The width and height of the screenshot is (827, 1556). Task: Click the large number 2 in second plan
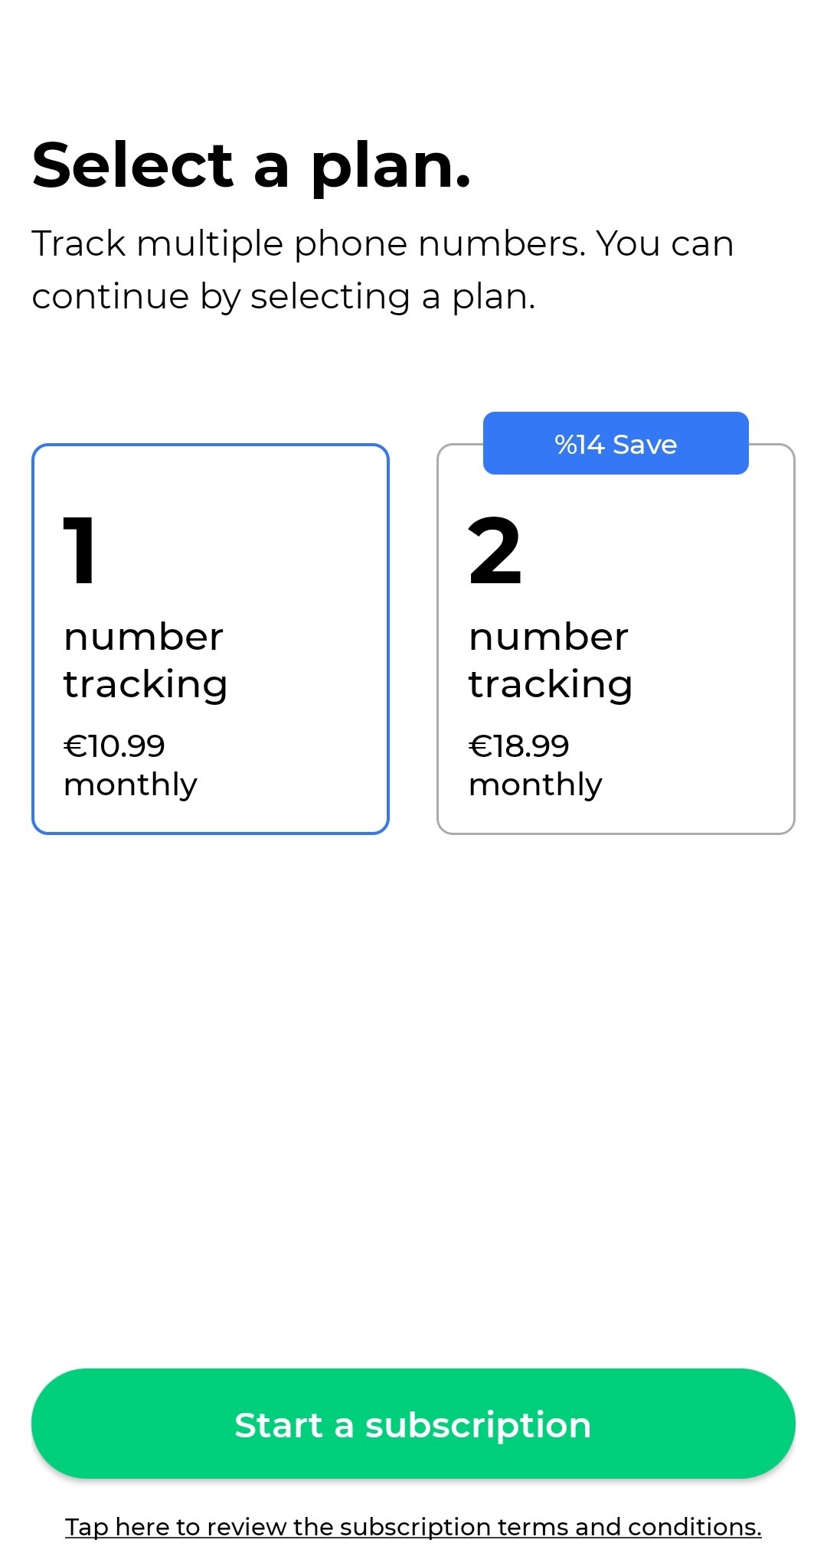[x=495, y=550]
